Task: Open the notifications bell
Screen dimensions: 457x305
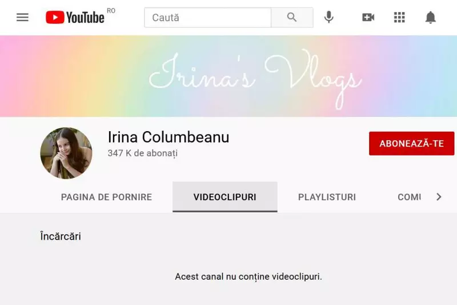Action: tap(431, 18)
